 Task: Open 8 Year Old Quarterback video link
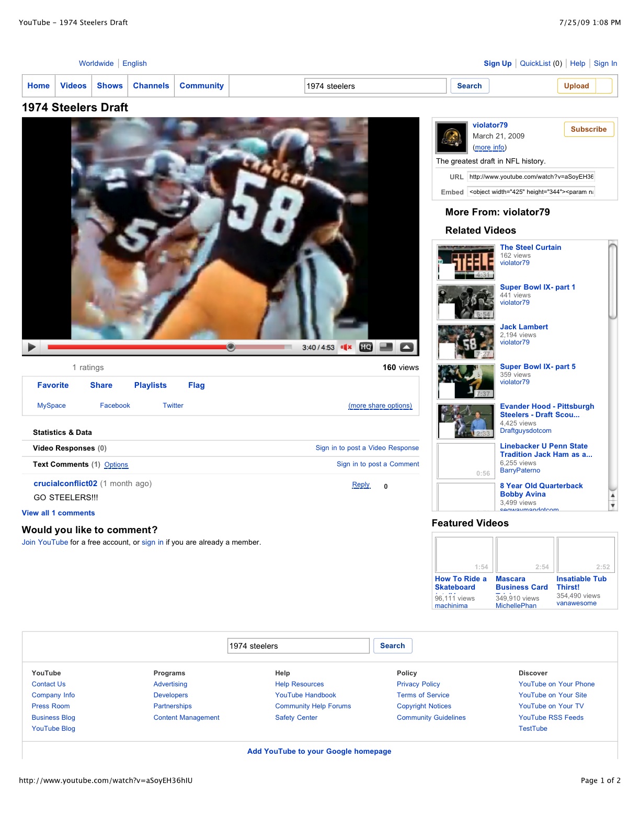[541, 490]
